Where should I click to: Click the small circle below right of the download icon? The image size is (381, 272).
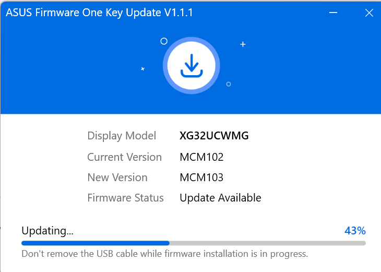229,84
